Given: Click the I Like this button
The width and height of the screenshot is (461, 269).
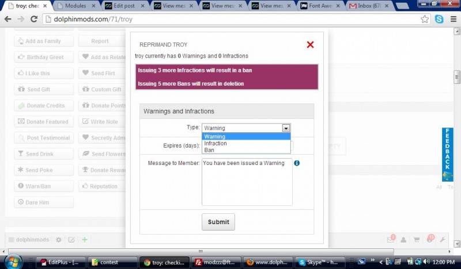Looking at the screenshot, I should tap(44, 74).
